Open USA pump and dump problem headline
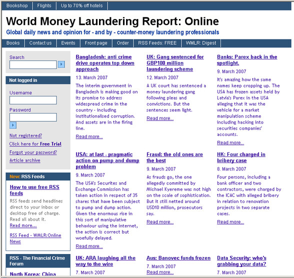 (x=107, y=160)
